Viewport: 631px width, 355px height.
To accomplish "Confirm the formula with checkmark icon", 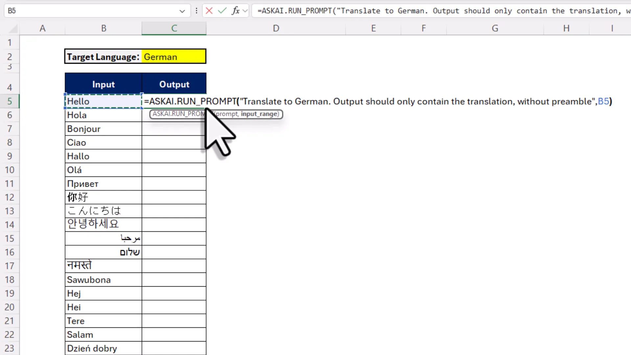I will point(222,11).
